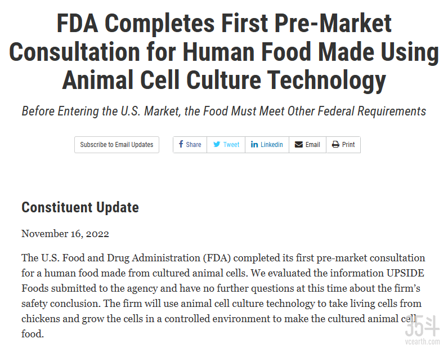This screenshot has width=448, height=352.
Task: Click the Constituent Update heading
Action: point(80,207)
